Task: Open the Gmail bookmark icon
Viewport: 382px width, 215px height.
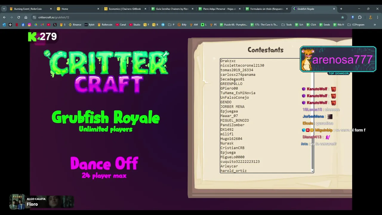Action: click(42, 24)
